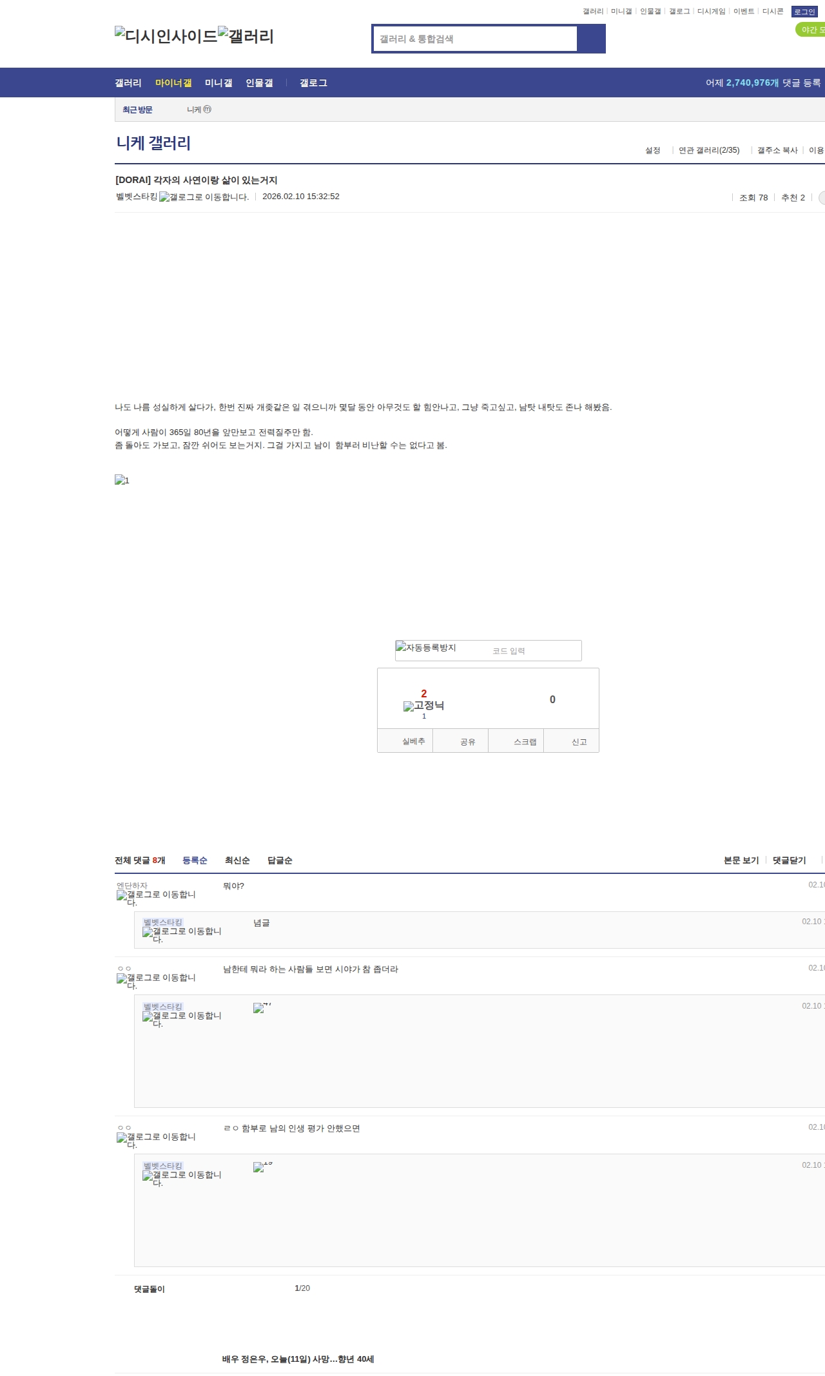825x1376 pixels.
Task: Click commenter nickname 엔단하자
Action: (x=132, y=886)
